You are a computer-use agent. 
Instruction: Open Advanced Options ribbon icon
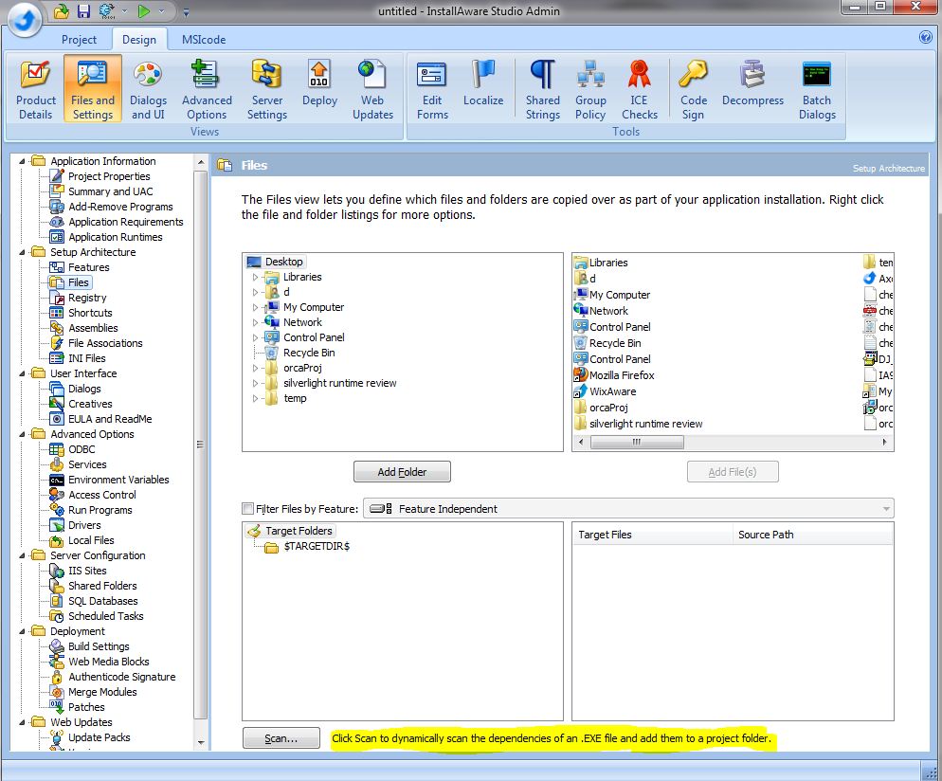point(207,89)
